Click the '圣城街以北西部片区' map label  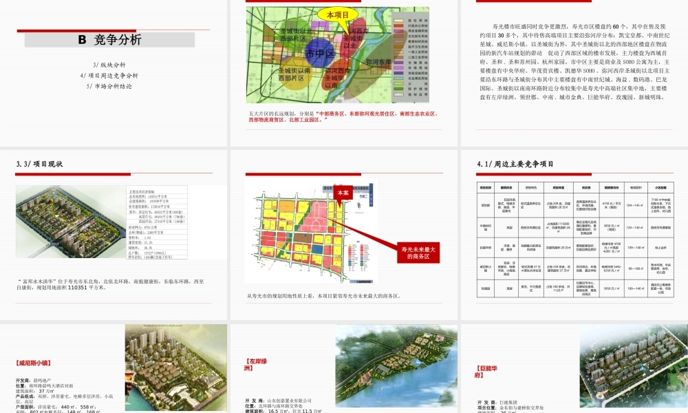(296, 34)
